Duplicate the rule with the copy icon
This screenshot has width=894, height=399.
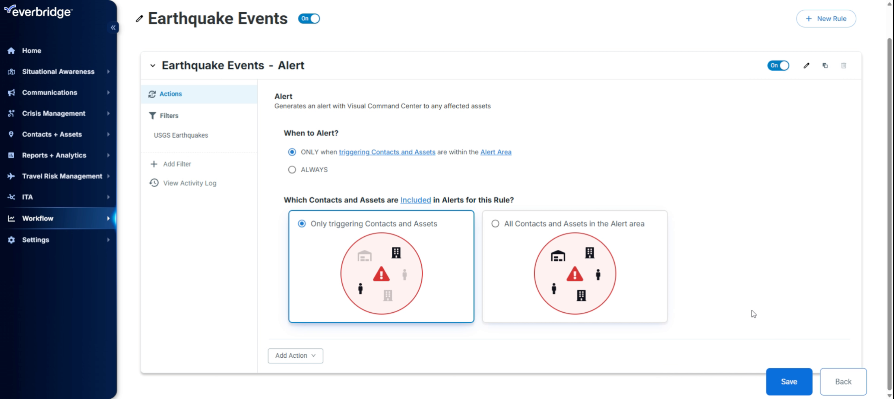[825, 66]
